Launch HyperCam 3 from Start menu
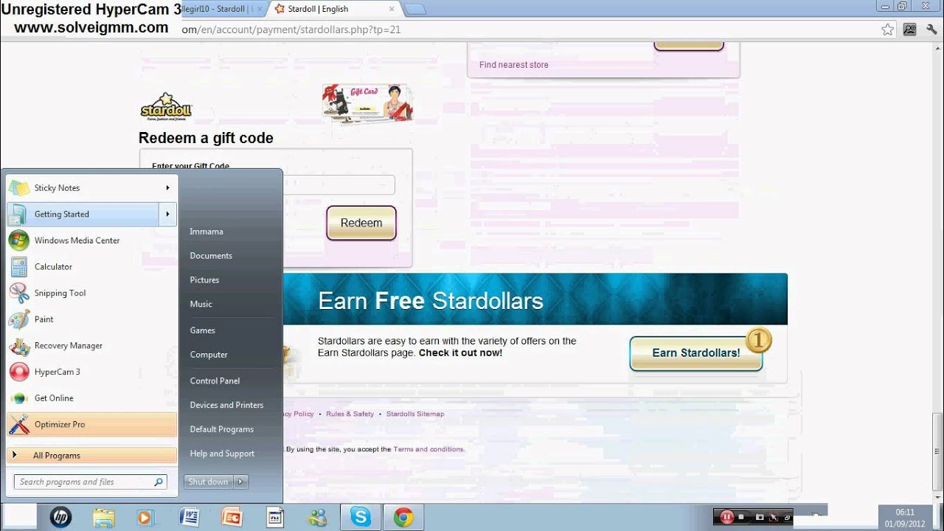Viewport: 944px width, 531px height. coord(91,372)
